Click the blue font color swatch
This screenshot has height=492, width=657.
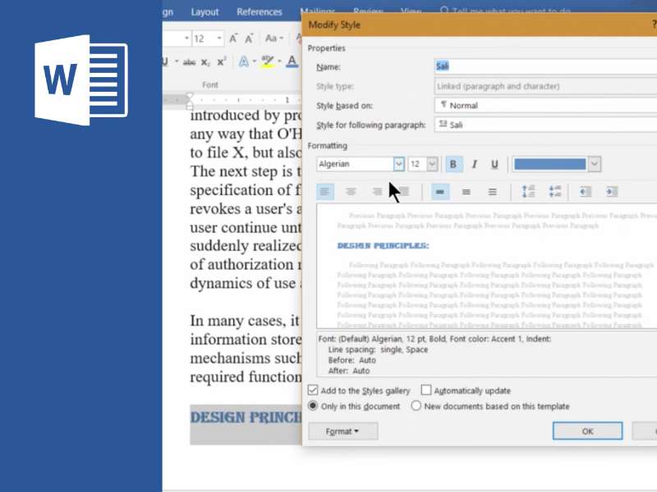tap(549, 164)
